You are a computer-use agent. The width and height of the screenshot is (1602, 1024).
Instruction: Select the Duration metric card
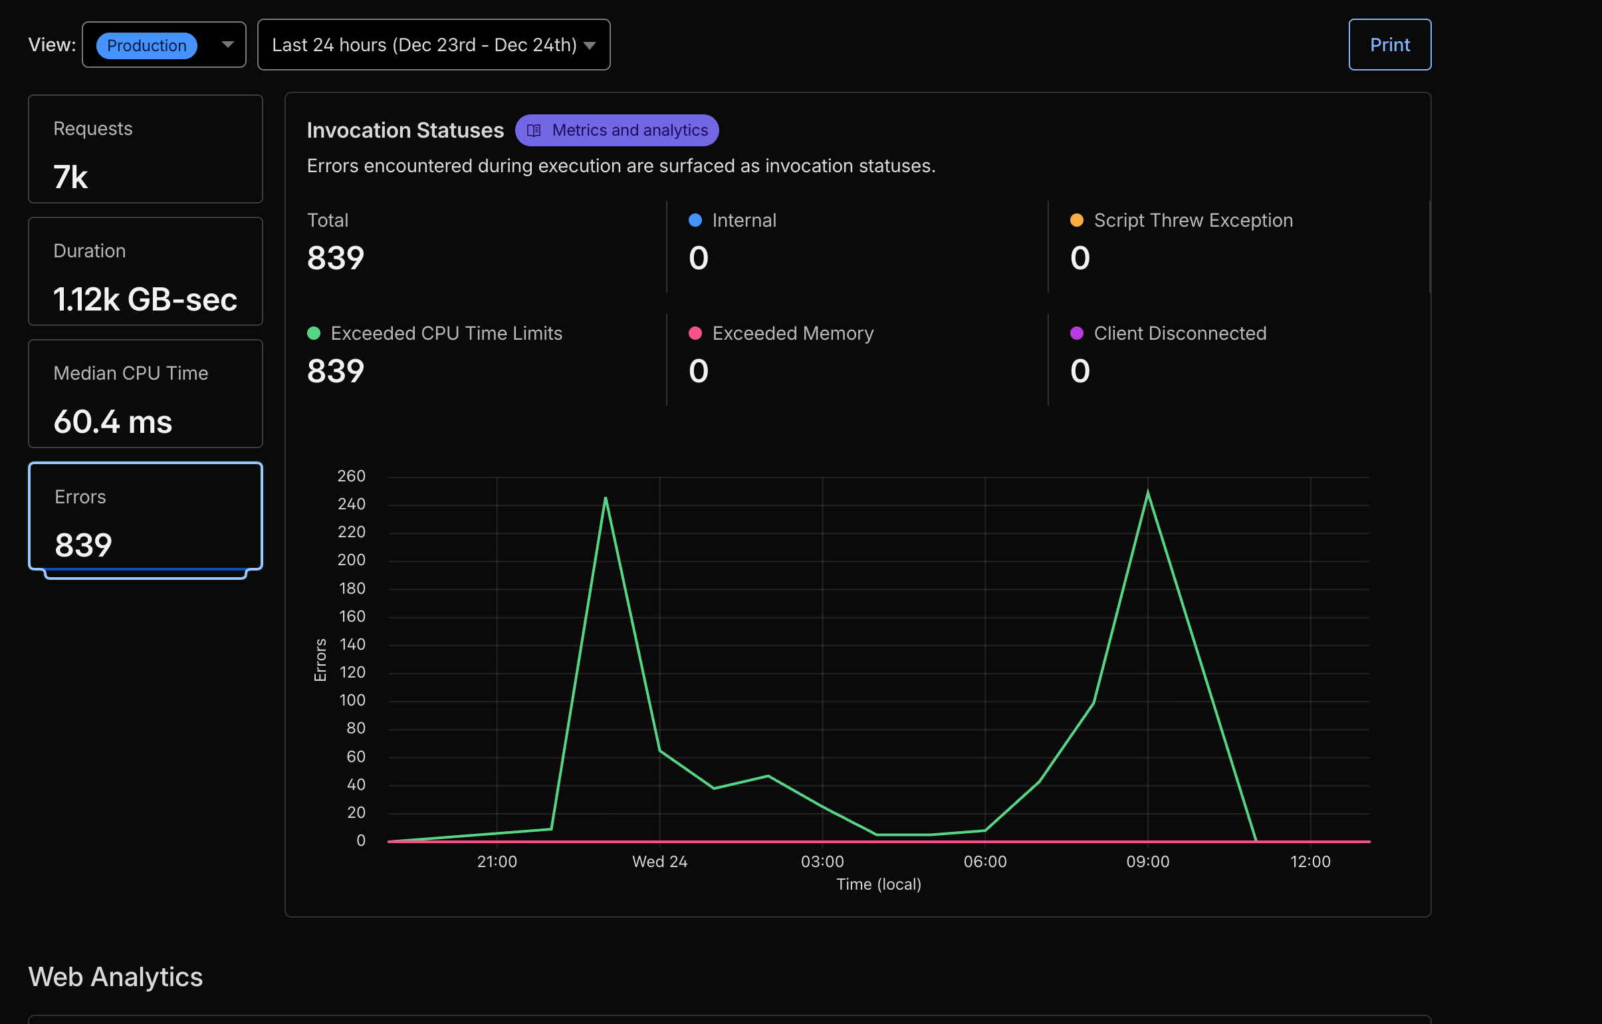(x=145, y=271)
